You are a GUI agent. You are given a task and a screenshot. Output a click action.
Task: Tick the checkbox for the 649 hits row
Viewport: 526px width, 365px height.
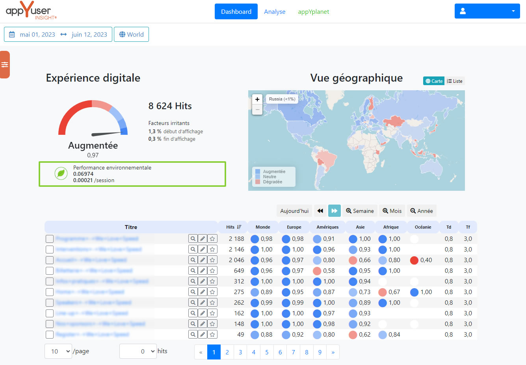tap(50, 271)
